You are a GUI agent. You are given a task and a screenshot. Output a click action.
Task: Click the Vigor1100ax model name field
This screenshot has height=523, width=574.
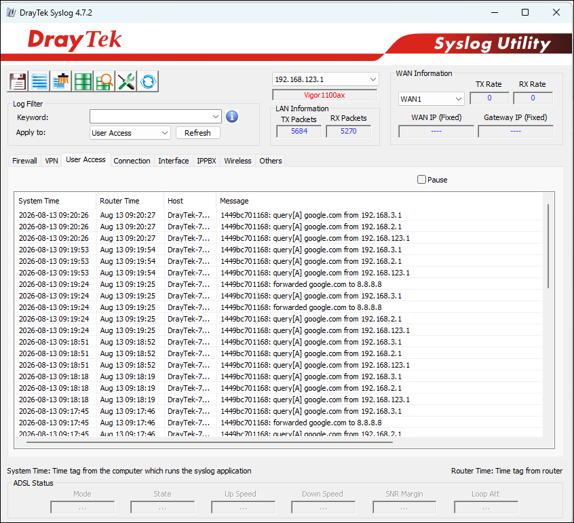pos(325,95)
